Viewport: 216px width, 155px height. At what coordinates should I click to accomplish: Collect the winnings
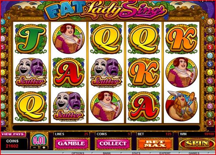(113, 144)
